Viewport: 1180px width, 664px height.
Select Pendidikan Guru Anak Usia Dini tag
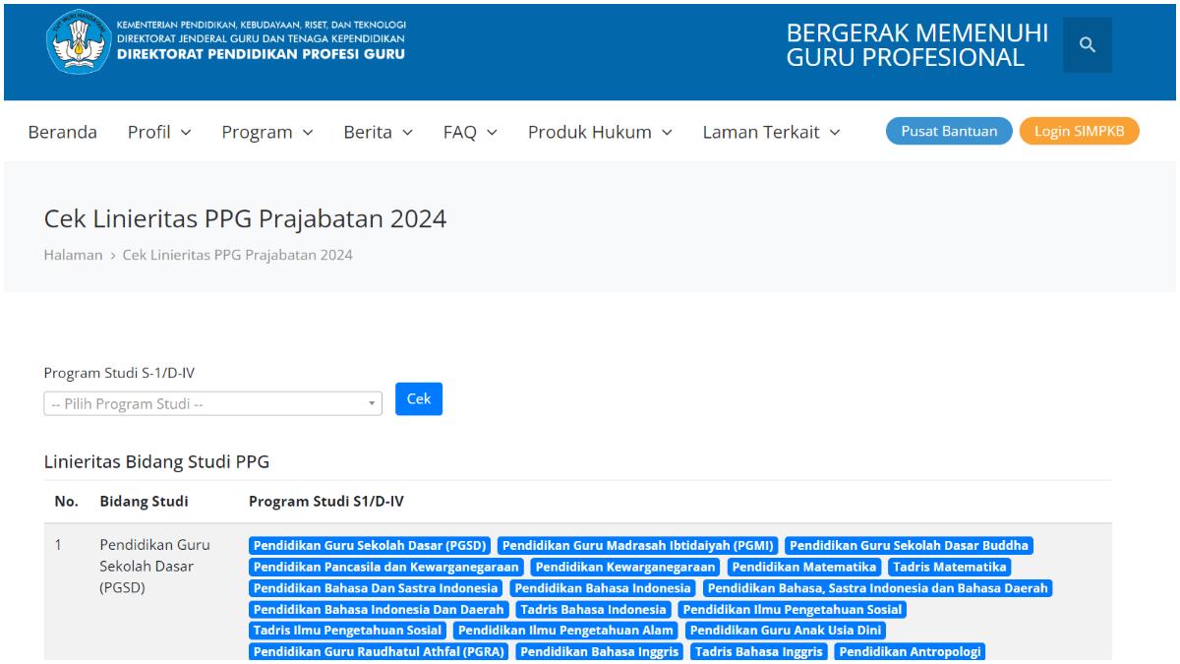click(786, 631)
